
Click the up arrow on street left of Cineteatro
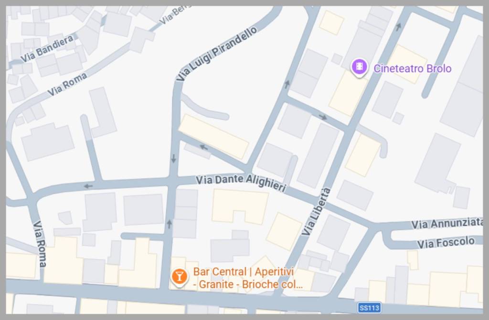287,84
